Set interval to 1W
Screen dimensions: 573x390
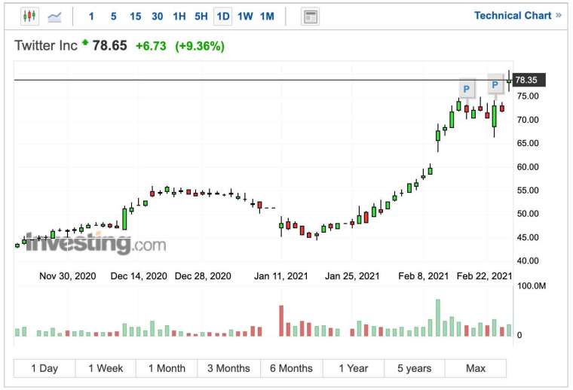click(245, 17)
